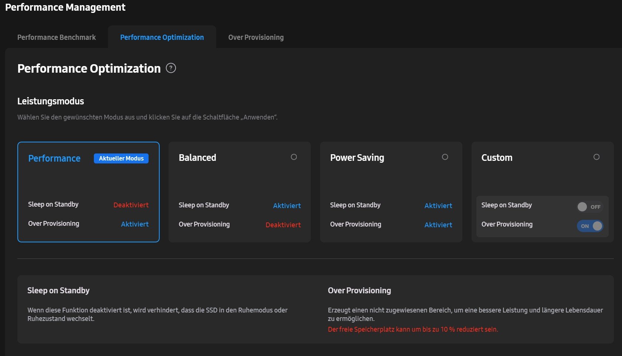Click the Aktueller Modus badge
622x356 pixels.
[x=121, y=158]
